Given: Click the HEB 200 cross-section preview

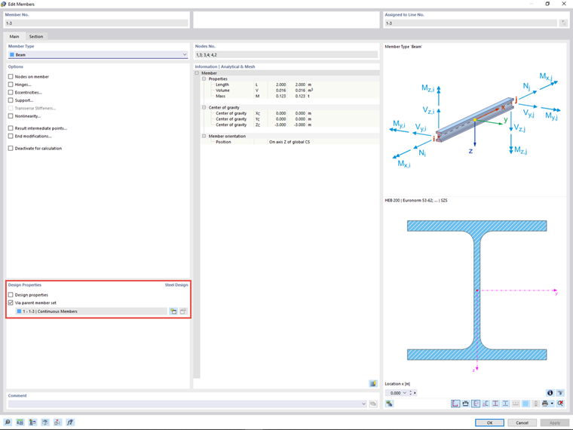Looking at the screenshot, I should tap(477, 290).
